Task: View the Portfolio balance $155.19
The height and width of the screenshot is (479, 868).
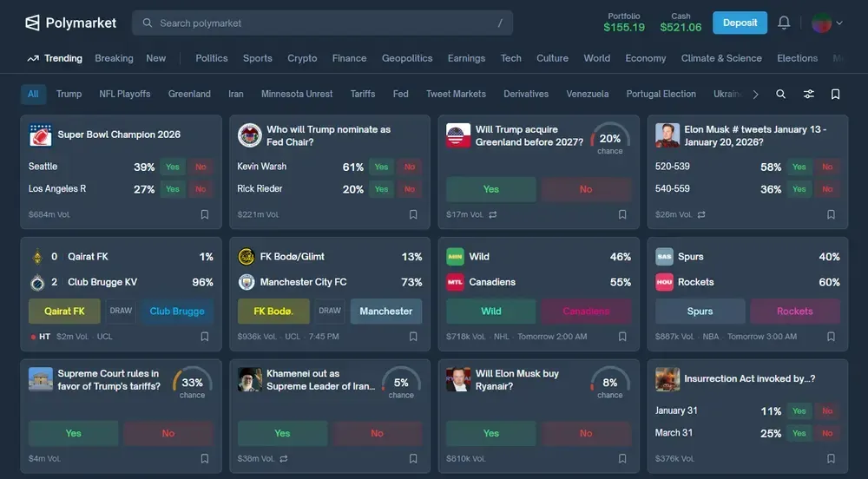Action: [624, 23]
